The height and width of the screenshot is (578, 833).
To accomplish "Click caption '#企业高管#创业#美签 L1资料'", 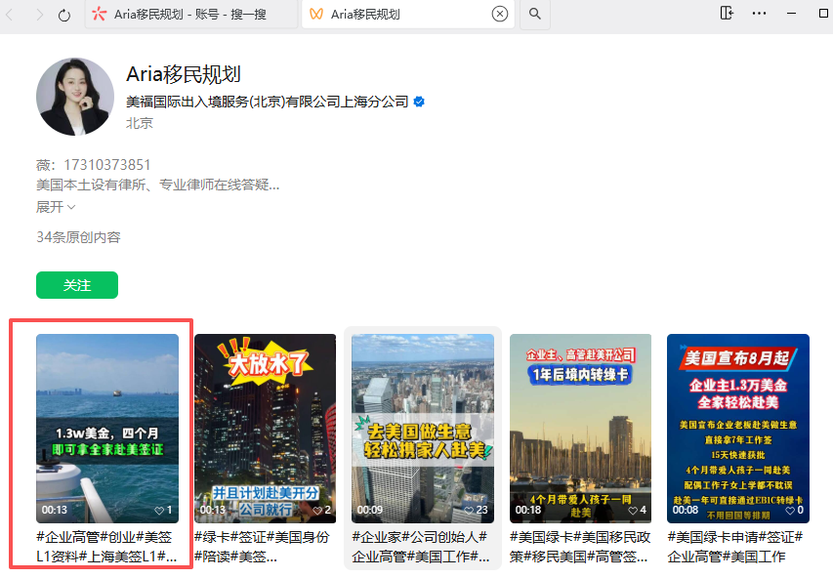I will (106, 547).
